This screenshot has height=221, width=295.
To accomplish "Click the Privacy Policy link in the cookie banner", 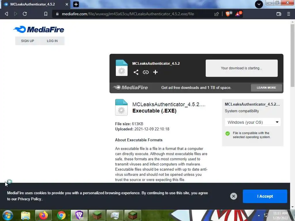I will (29, 199).
